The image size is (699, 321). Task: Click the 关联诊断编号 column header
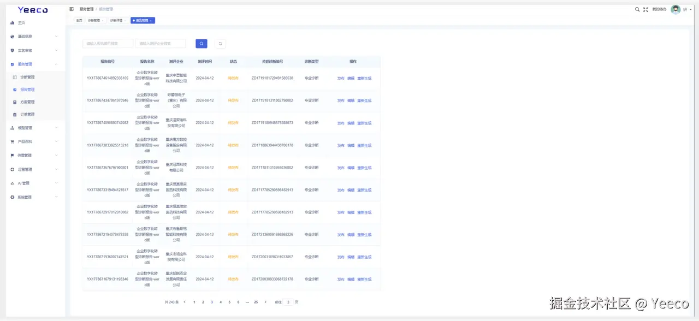(x=272, y=62)
